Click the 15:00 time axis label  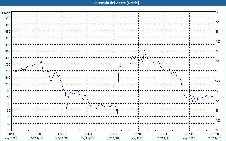click(x=138, y=134)
